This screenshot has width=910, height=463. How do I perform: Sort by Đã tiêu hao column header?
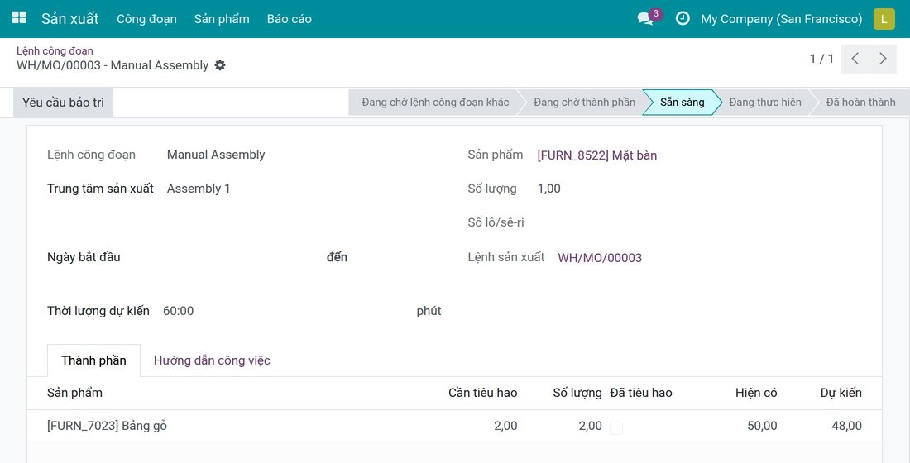coord(640,393)
